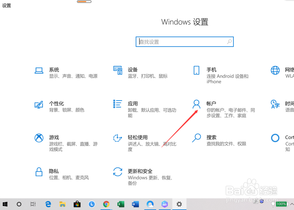Screen dimensions: 294x210
Task: Open the 帐户 (Accounts) person icon
Action: coord(196,104)
